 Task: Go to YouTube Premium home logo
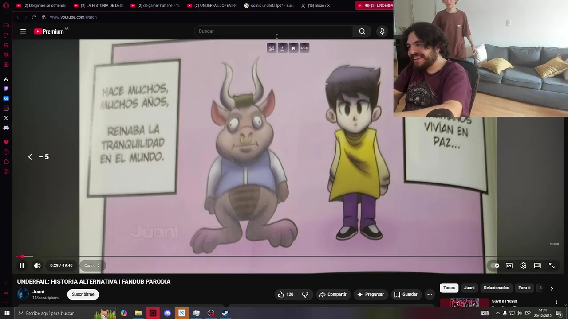point(49,31)
